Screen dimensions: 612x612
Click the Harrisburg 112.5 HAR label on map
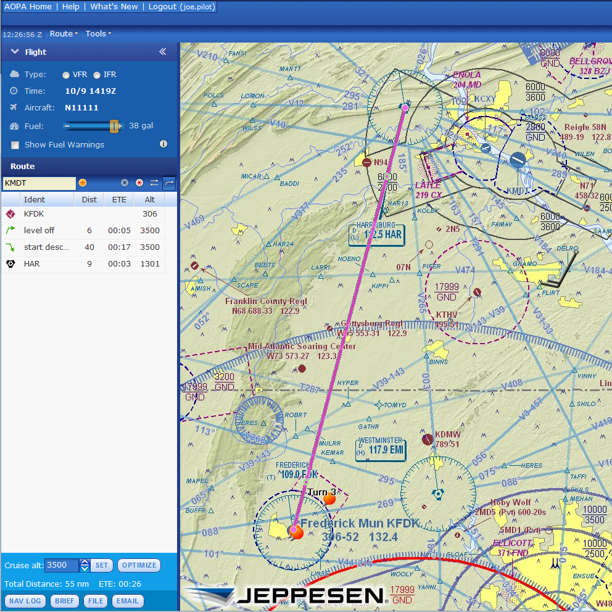tap(377, 233)
